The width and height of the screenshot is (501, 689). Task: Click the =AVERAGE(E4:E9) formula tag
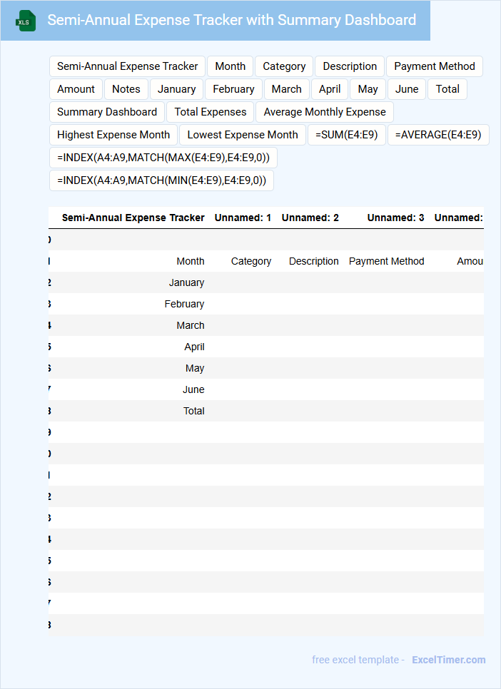(x=438, y=135)
